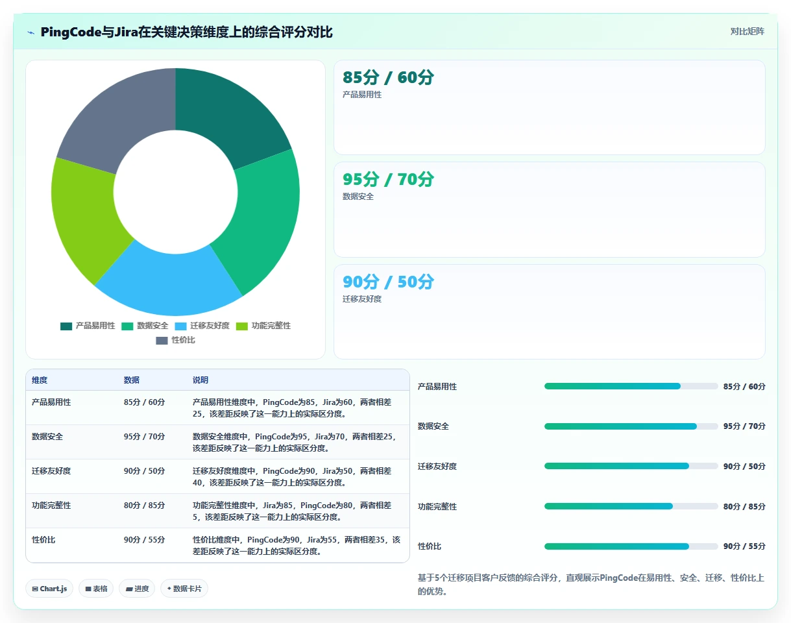Open the 85分 / 60分 data card
The height and width of the screenshot is (623, 791).
tap(549, 107)
